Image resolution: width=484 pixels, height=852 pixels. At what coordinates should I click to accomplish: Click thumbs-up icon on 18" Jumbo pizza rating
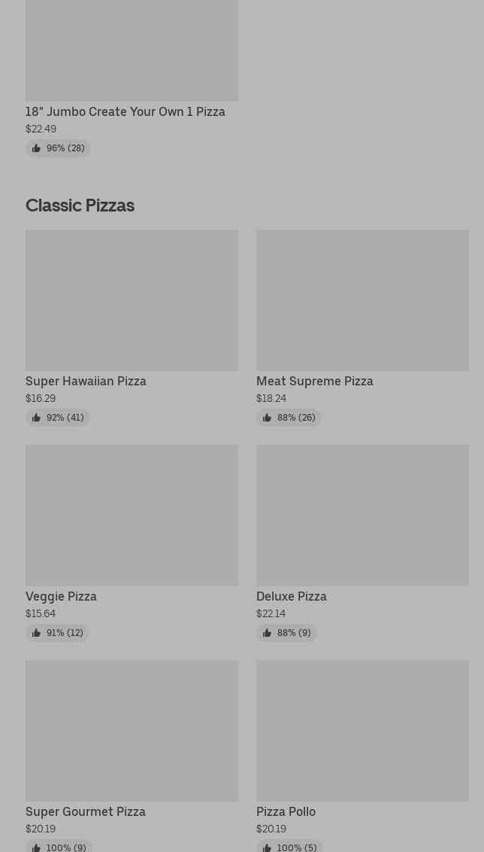[36, 148]
